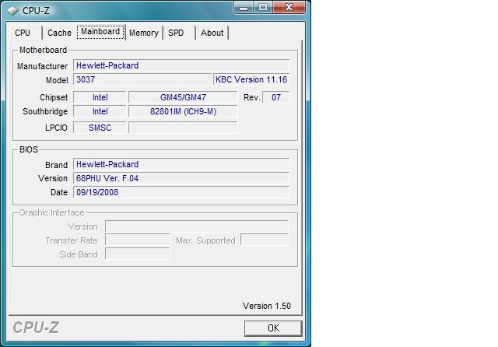498x347 pixels.
Task: Close the CPU-Z window
Action: tap(289, 7)
